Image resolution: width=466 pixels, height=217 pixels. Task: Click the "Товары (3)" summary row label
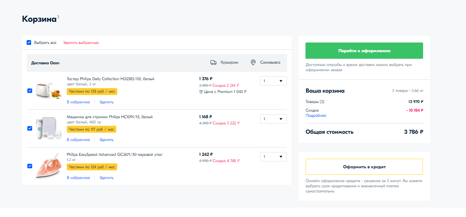click(x=315, y=102)
